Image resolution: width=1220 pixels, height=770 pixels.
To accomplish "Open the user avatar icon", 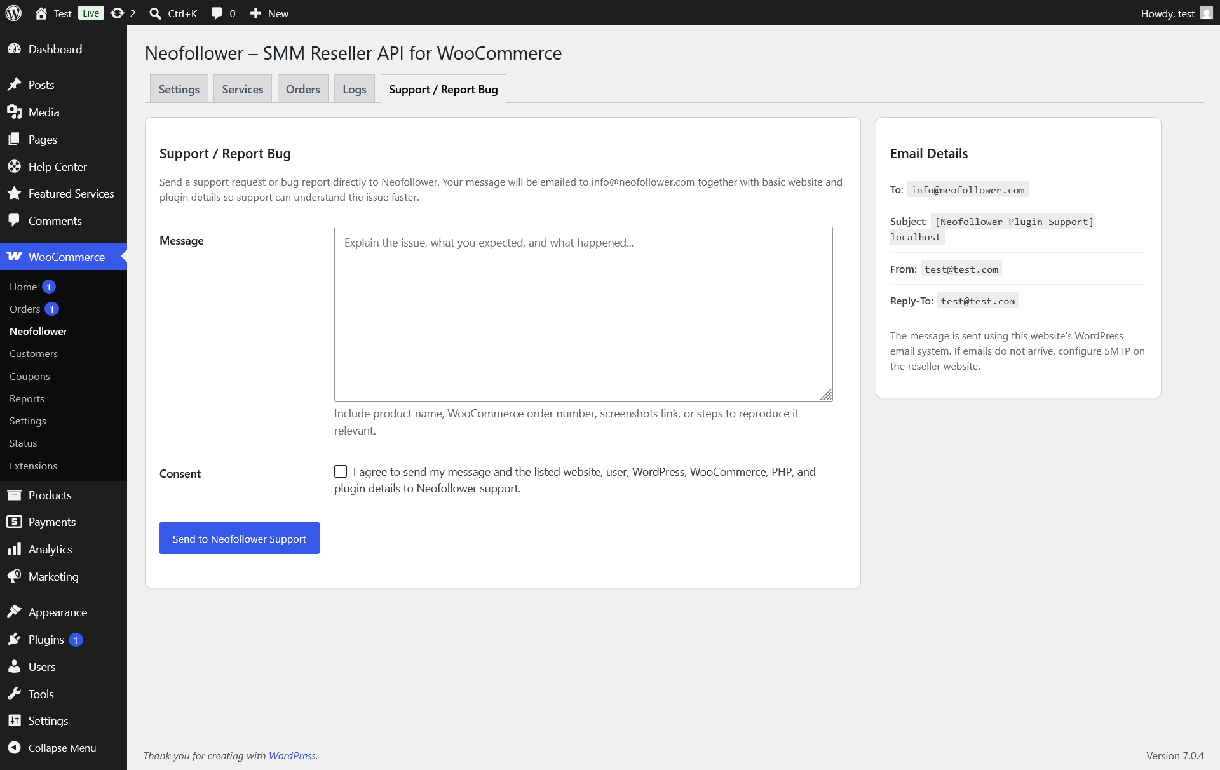I will [x=1207, y=13].
